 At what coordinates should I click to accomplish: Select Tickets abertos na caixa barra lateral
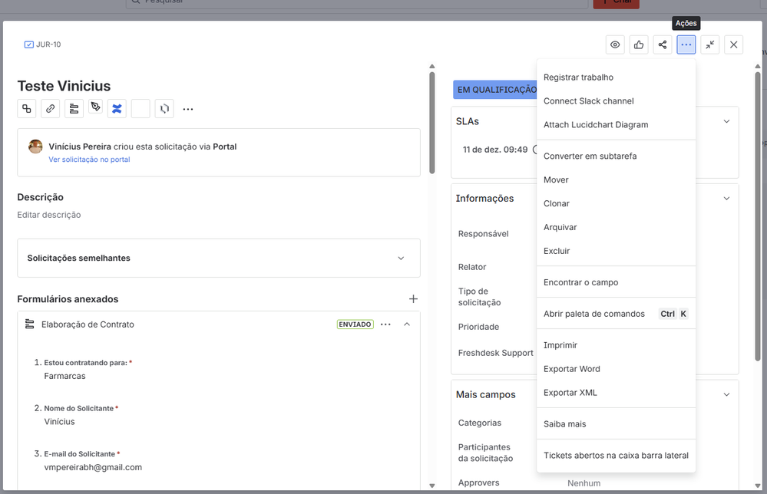(616, 456)
